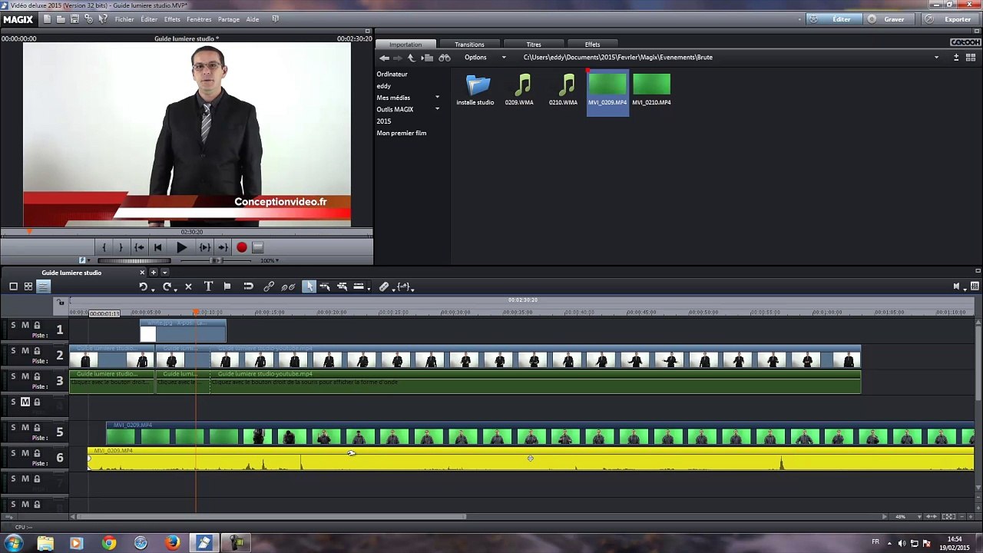Select Mon premier film in the sidebar
The image size is (983, 553).
(x=401, y=133)
